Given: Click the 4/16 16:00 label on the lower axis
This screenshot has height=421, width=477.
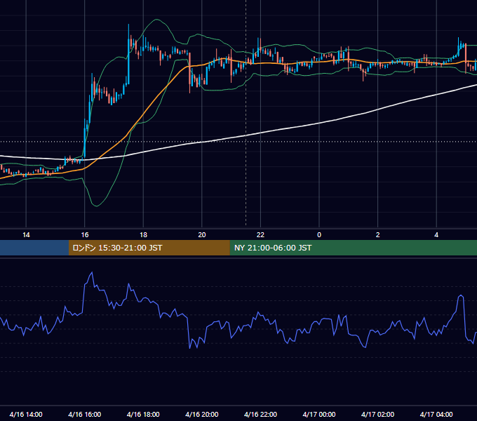Looking at the screenshot, I should (85, 414).
